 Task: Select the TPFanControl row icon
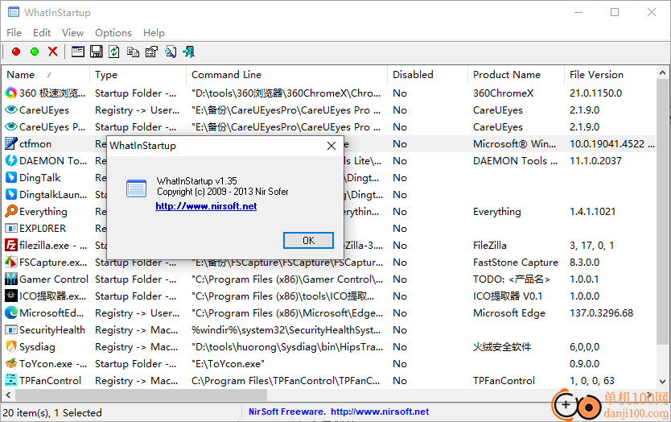point(10,380)
